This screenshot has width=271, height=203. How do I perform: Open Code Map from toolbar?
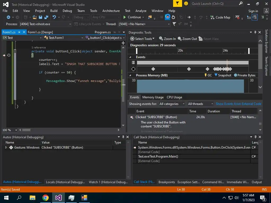pyautogui.click(x=220, y=17)
